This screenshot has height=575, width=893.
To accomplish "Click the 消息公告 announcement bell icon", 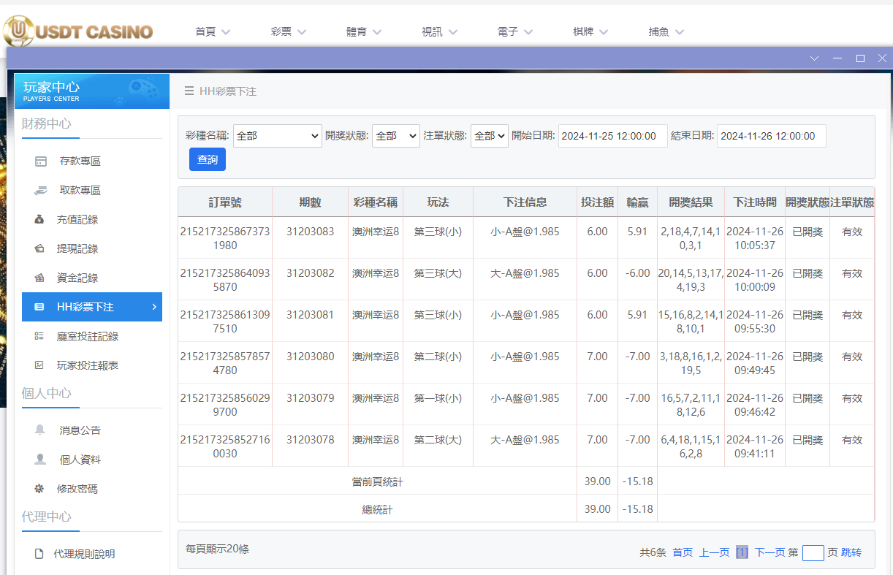I will (x=42, y=430).
